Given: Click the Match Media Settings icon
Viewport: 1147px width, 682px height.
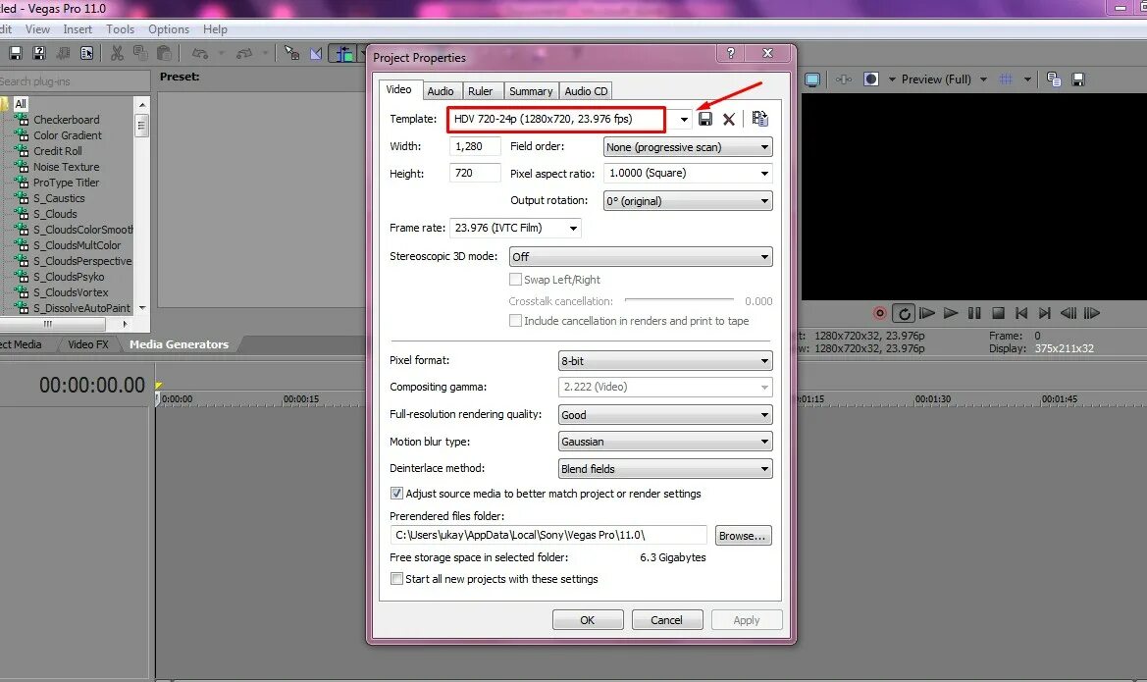Looking at the screenshot, I should click(x=759, y=119).
